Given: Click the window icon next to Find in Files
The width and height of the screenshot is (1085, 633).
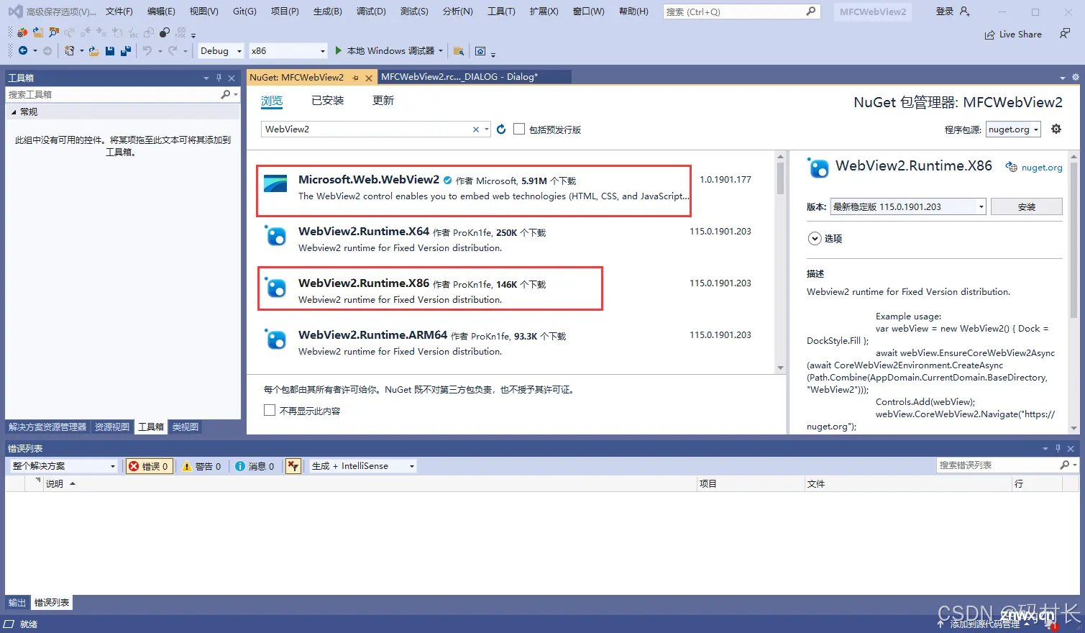Looking at the screenshot, I should point(480,50).
